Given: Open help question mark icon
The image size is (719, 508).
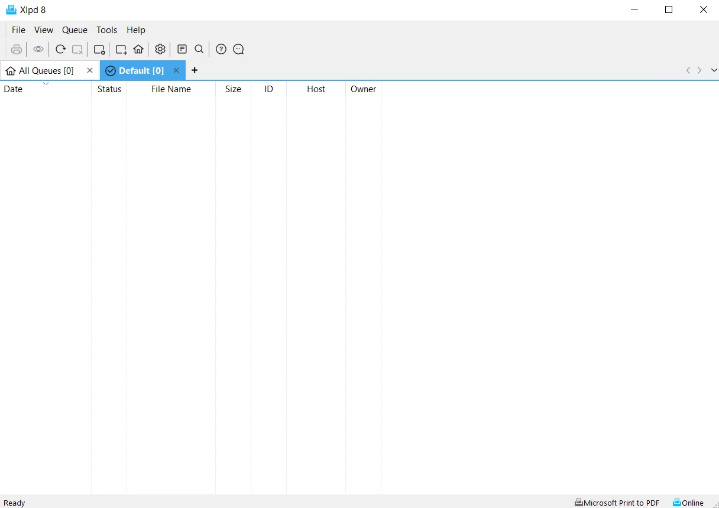Looking at the screenshot, I should coord(221,49).
